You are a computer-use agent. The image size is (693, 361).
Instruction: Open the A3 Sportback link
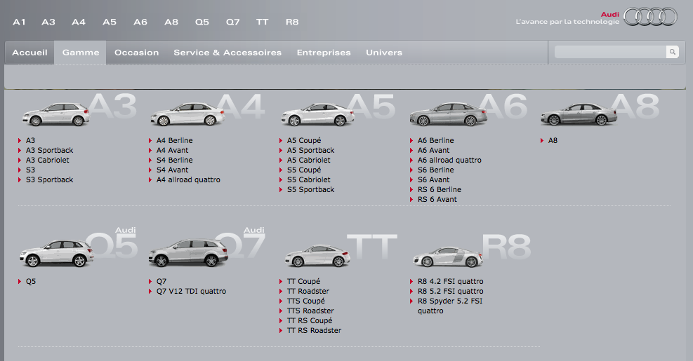(49, 150)
